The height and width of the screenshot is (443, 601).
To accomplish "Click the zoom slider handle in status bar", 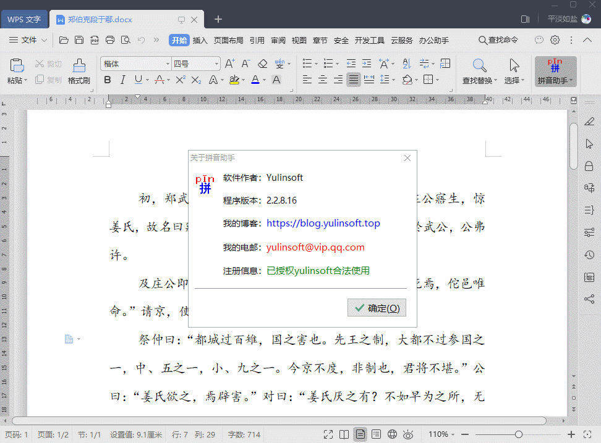I will [x=519, y=434].
